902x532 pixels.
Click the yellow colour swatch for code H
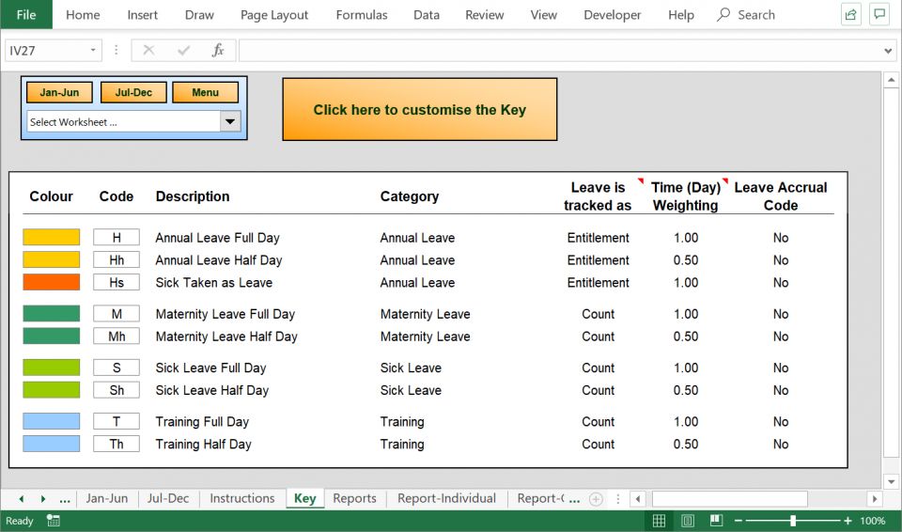point(51,237)
